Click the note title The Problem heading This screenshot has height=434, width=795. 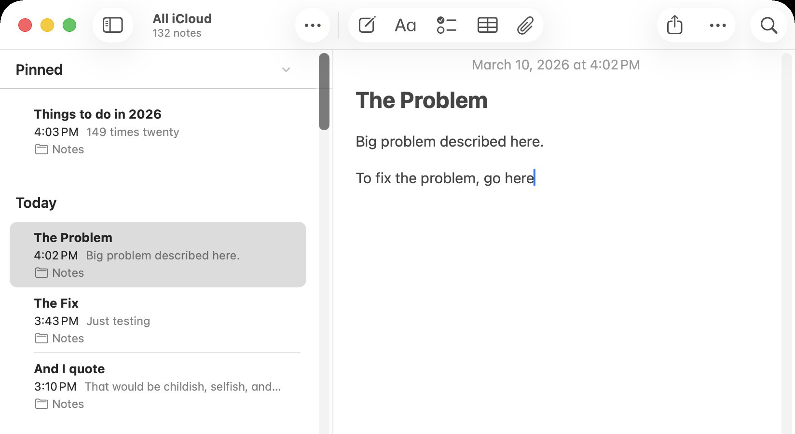pyautogui.click(x=421, y=101)
